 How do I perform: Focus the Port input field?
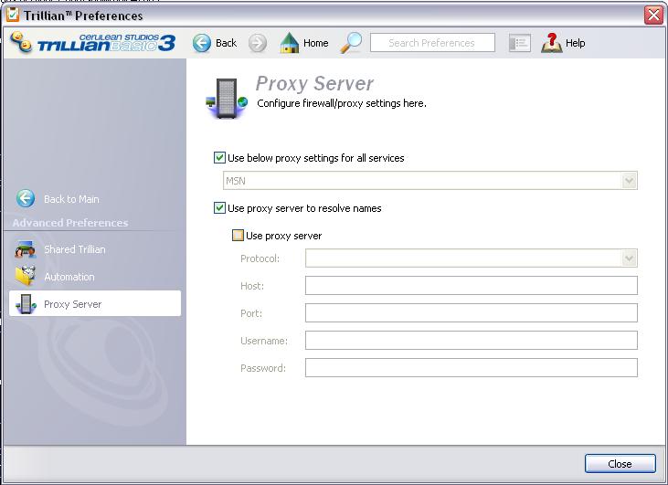(471, 313)
